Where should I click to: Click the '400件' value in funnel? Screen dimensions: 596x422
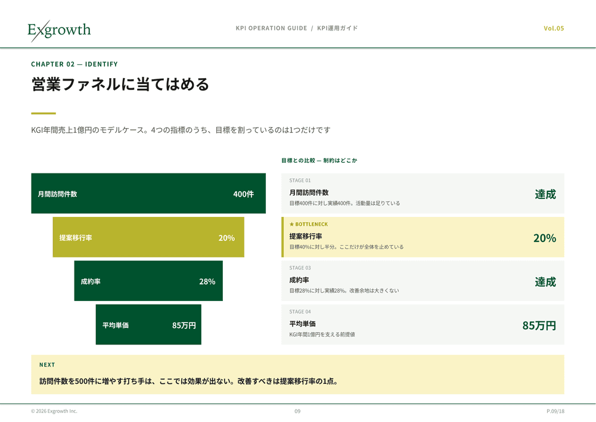[243, 194]
